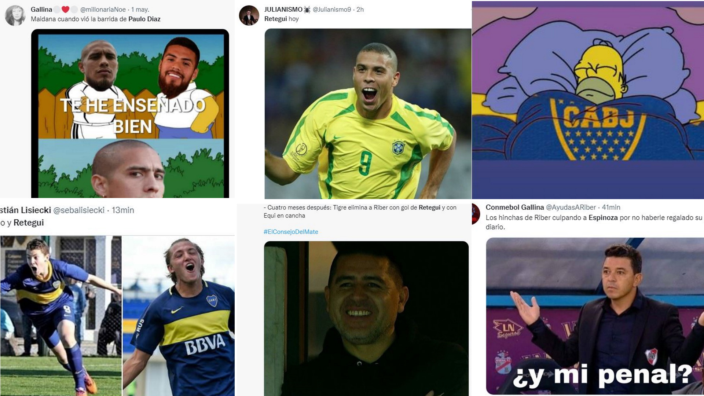
Task: Open the Brazil number 9 jersey photo
Action: pyautogui.click(x=368, y=114)
